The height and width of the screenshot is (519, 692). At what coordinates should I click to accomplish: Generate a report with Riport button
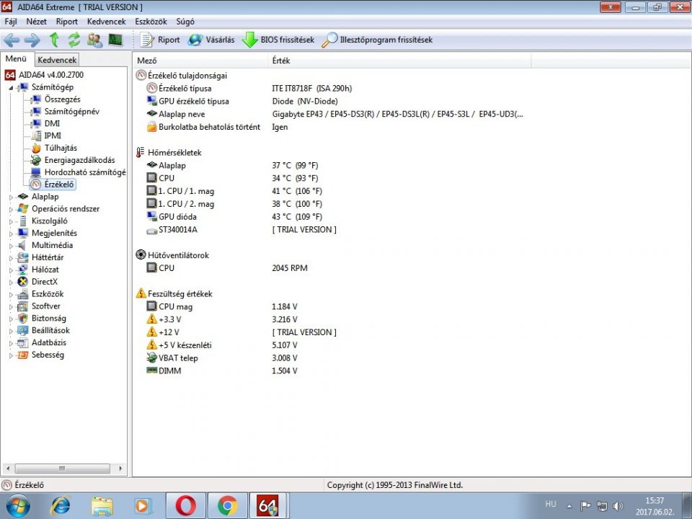pyautogui.click(x=160, y=40)
